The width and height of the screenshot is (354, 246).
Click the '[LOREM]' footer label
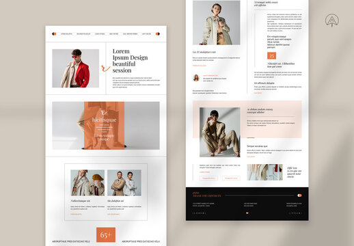coord(200,213)
